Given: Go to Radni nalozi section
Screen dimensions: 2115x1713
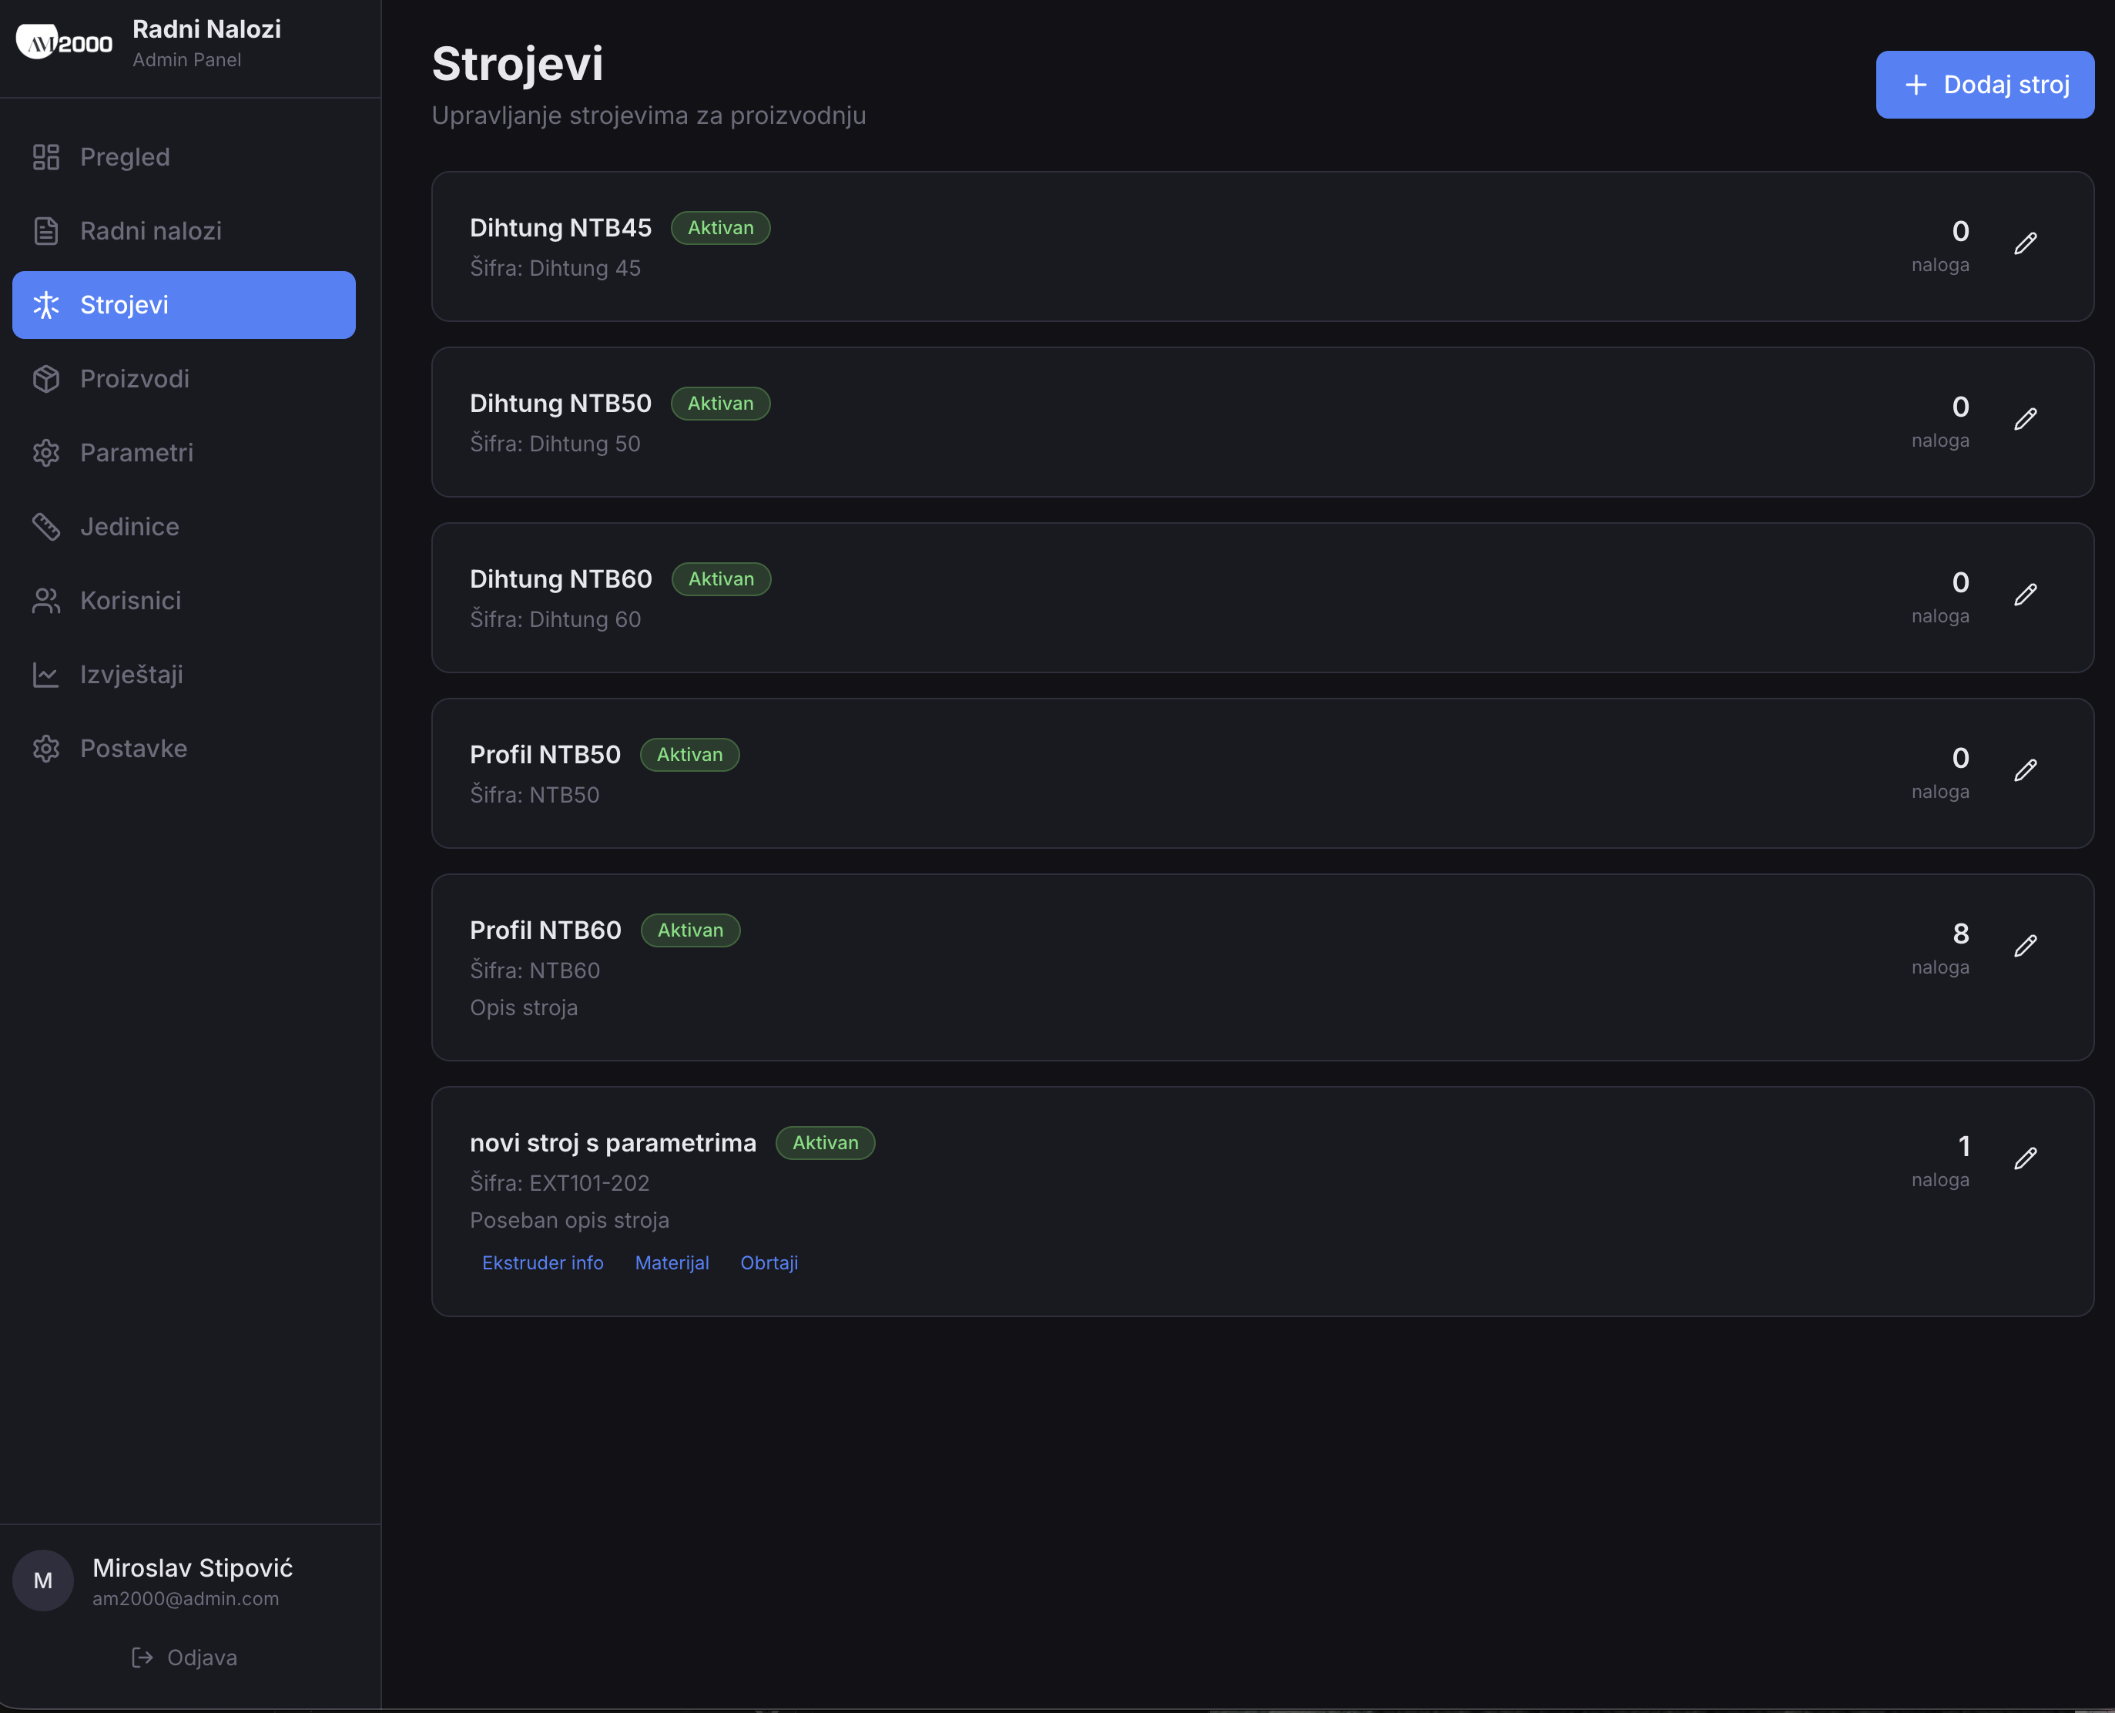Looking at the screenshot, I should coord(150,231).
